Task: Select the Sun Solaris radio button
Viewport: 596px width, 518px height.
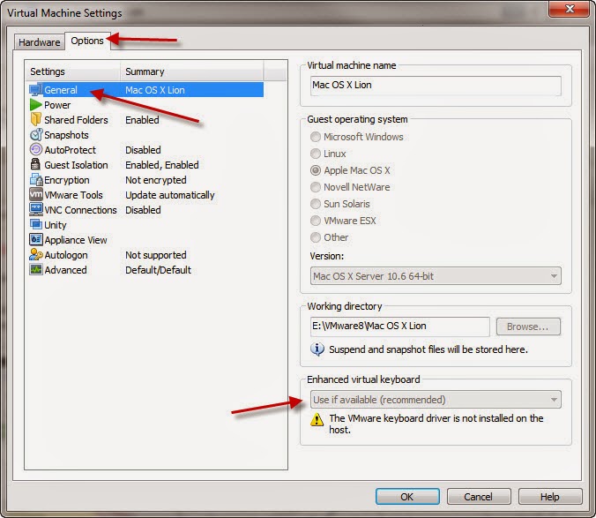Action: (x=316, y=204)
